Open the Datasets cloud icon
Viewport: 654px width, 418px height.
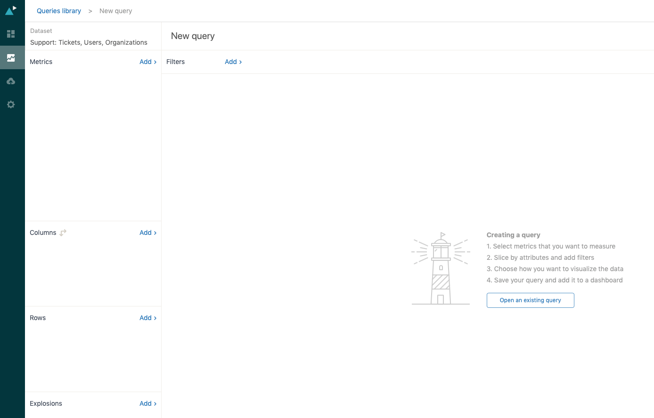pos(11,81)
